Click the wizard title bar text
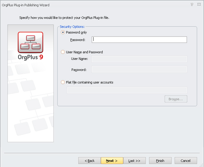This screenshot has height=167, width=204. (x=25, y=5)
